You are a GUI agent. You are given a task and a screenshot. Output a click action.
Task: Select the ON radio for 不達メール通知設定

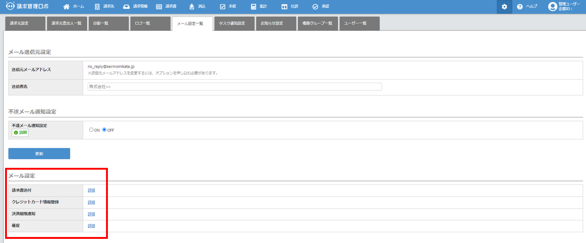91,130
